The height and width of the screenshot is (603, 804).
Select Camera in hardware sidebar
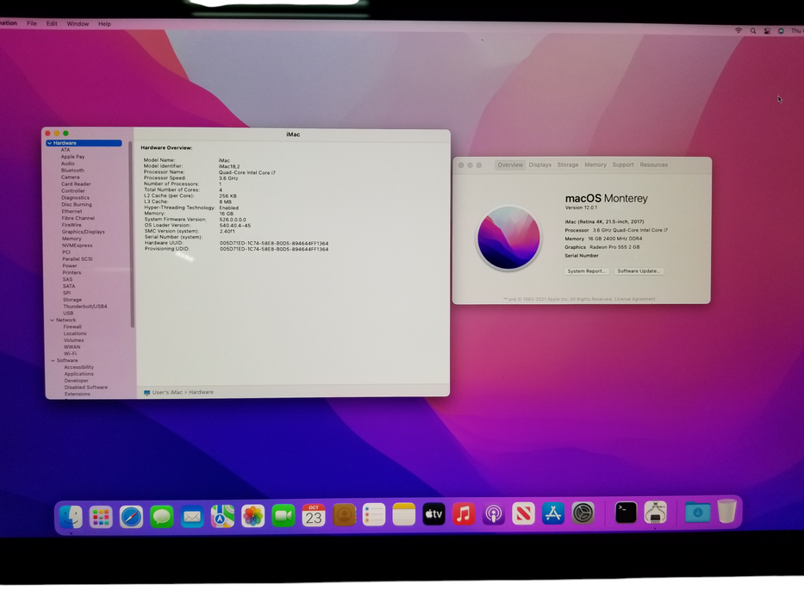71,177
